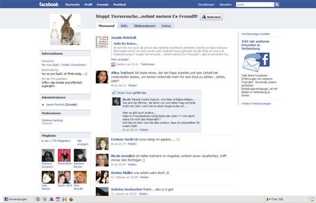Click Abmelden to log out

coord(225,4)
